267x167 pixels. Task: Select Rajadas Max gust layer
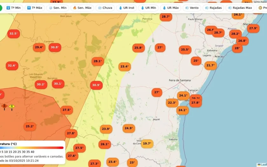tap(240, 8)
